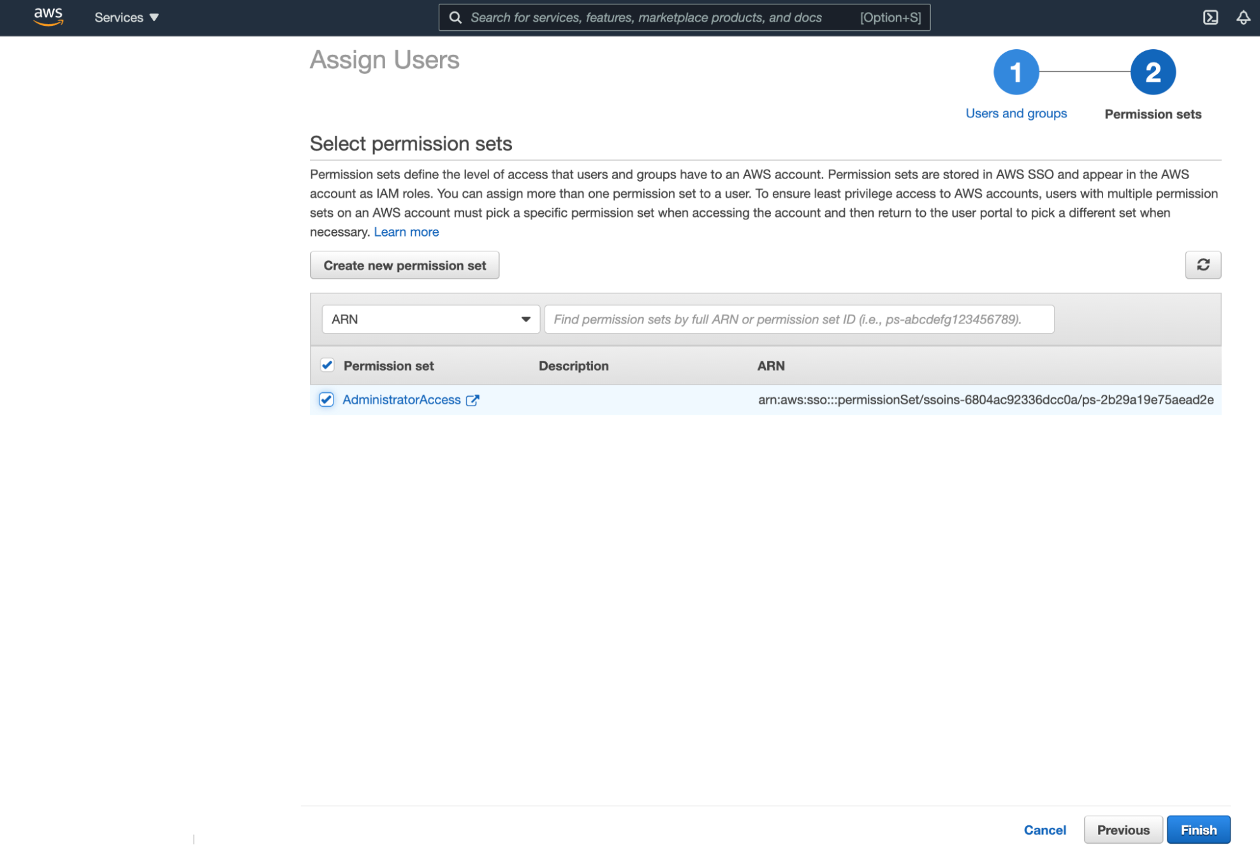The width and height of the screenshot is (1260, 845).
Task: Open CloudShell from the top navigation bar
Action: (x=1211, y=18)
